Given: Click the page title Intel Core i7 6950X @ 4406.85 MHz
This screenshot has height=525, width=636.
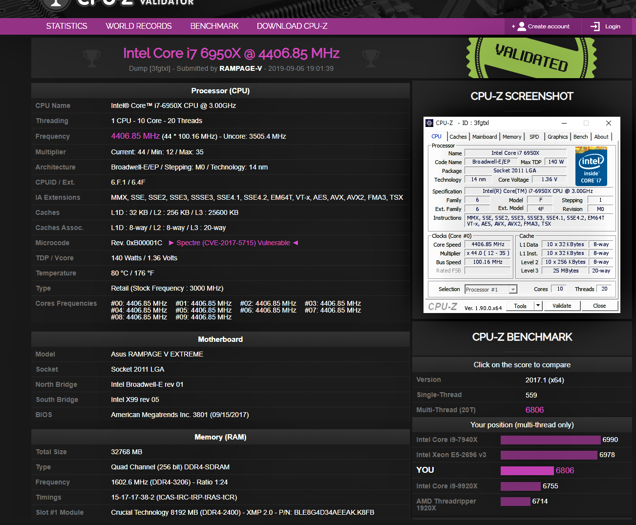Looking at the screenshot, I should pos(231,53).
